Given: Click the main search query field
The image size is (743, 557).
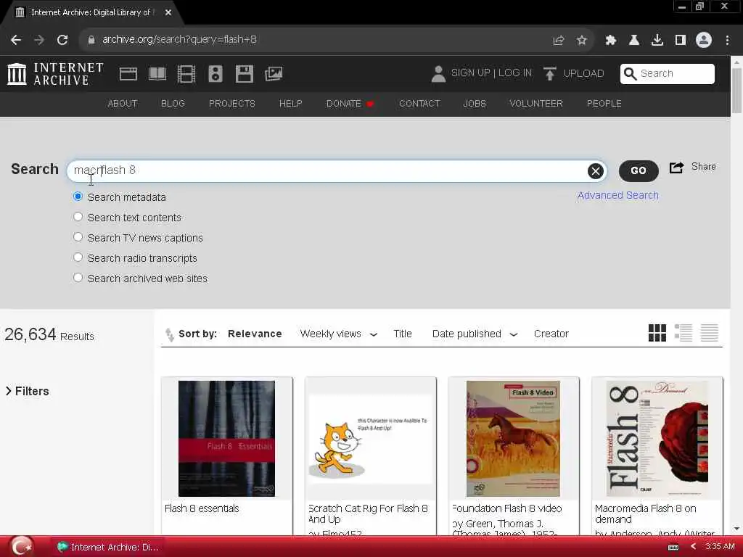Looking at the screenshot, I should 337,171.
